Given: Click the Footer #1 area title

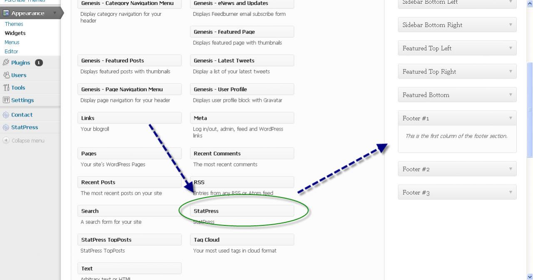Looking at the screenshot, I should pos(416,118).
